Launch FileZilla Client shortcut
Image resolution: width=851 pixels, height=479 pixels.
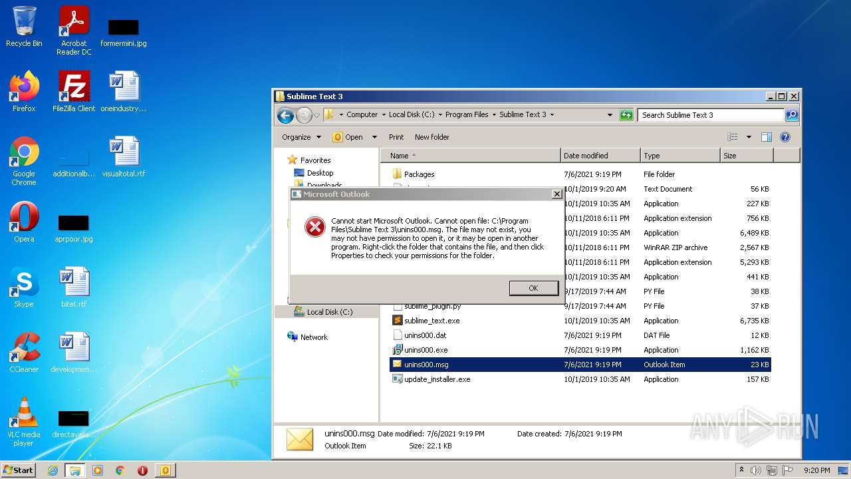point(74,92)
